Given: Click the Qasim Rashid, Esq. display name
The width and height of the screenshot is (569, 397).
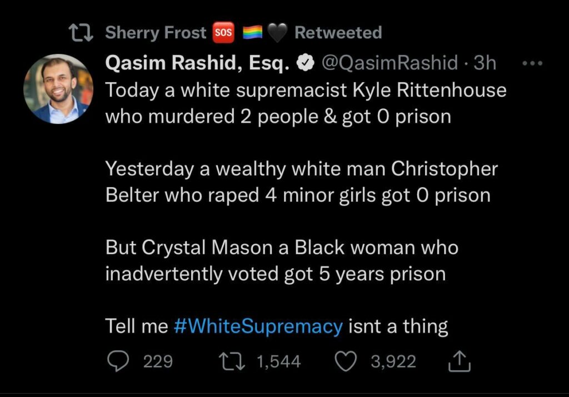Looking at the screenshot, I should pos(197,63).
